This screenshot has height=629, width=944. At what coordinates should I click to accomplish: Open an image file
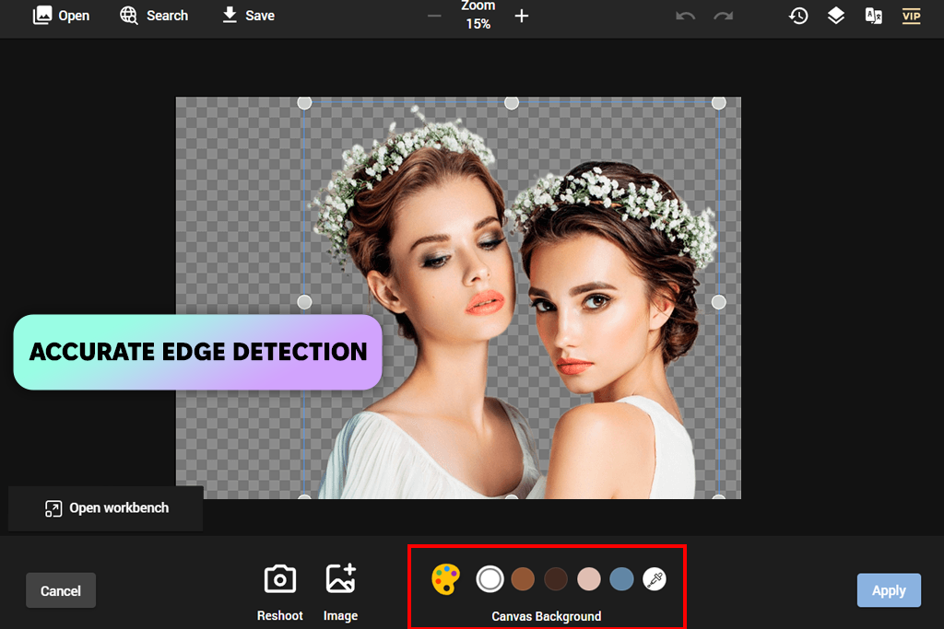(x=61, y=16)
